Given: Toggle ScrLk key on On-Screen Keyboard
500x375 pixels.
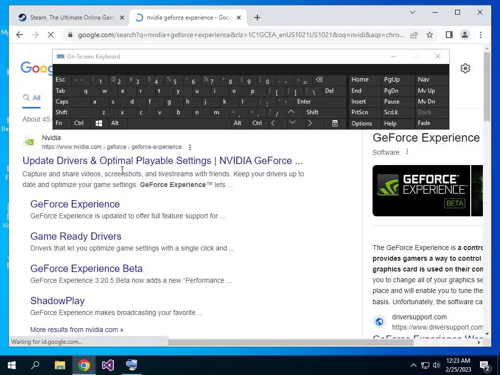Looking at the screenshot, I should [x=397, y=112].
